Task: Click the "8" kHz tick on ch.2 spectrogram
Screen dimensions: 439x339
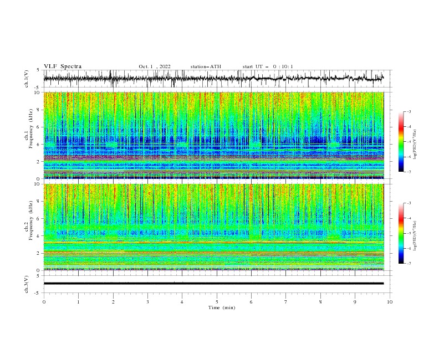Action: [x=39, y=202]
